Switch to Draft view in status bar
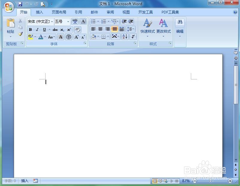Image resolution: width=240 pixels, height=186 pixels. coord(177,181)
